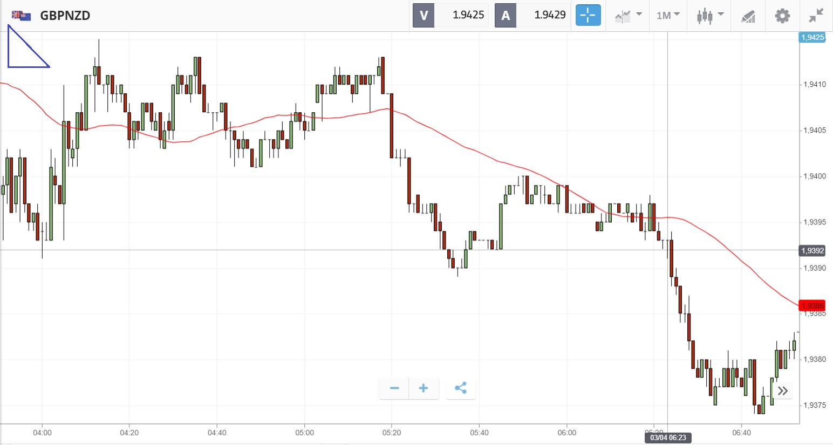
Task: Click the blue current price tag 1,9425
Action: point(812,37)
